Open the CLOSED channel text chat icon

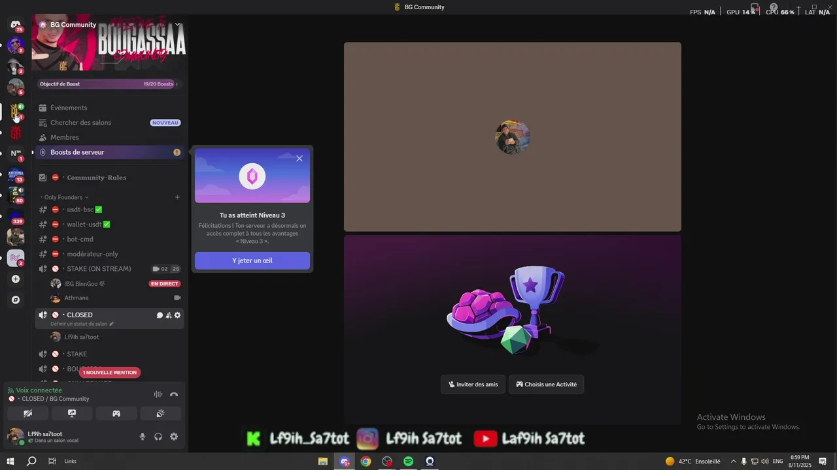(x=160, y=315)
